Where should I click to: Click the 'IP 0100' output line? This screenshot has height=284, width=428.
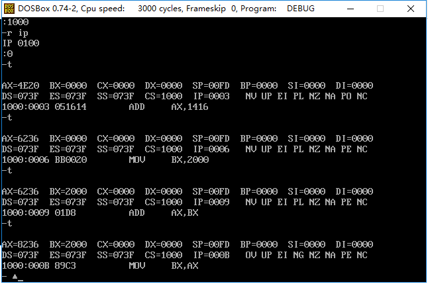tap(21, 44)
